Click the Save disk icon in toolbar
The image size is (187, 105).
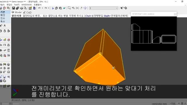(x=13, y=8)
